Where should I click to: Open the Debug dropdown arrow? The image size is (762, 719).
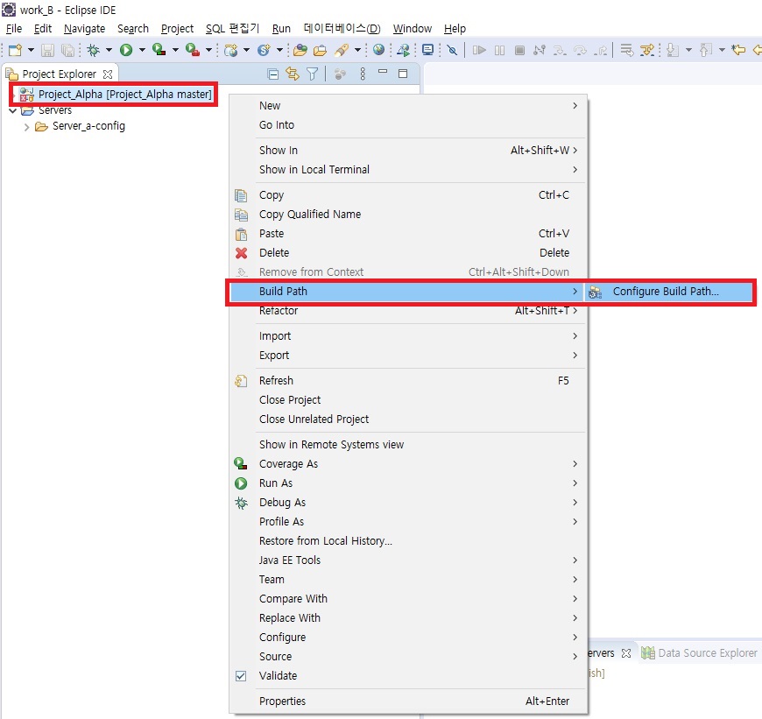(x=109, y=50)
